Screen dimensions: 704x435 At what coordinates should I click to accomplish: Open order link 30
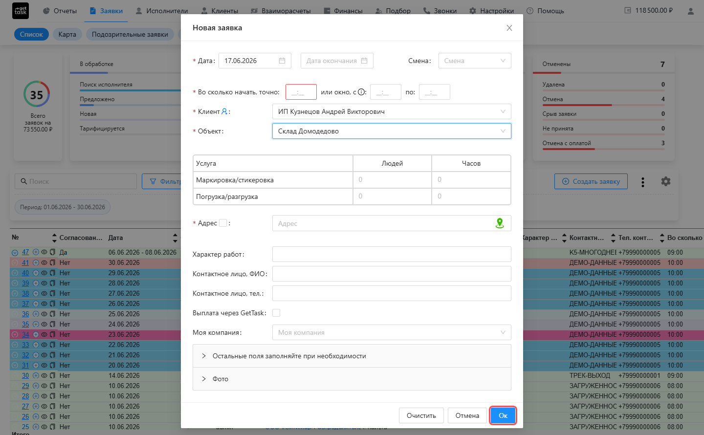[x=25, y=375]
